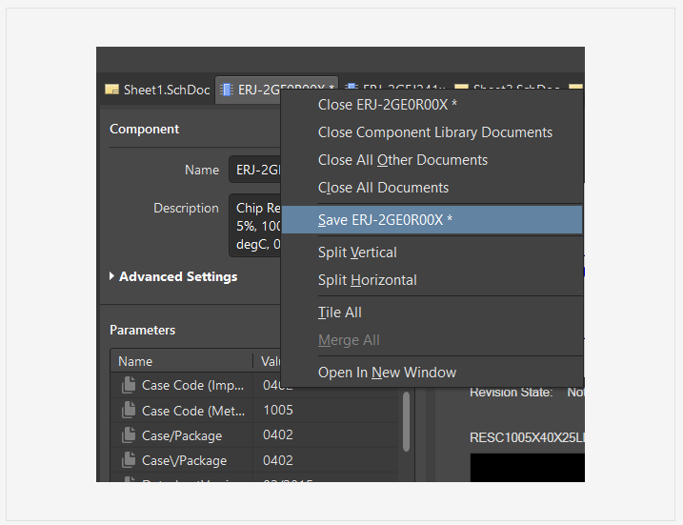The height and width of the screenshot is (525, 683).
Task: Select Tile All in context menu
Action: coord(432,313)
